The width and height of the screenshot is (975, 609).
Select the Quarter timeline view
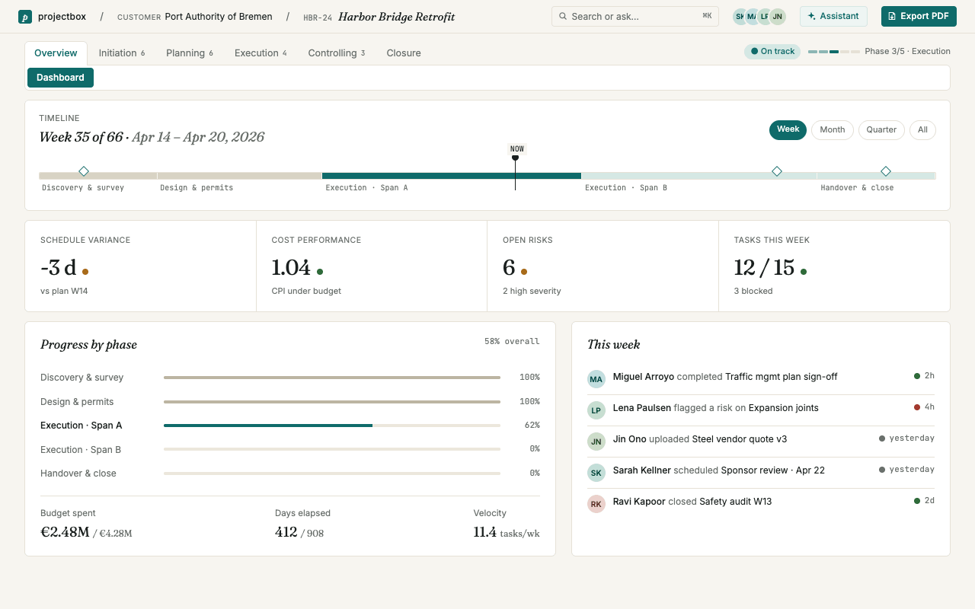881,130
